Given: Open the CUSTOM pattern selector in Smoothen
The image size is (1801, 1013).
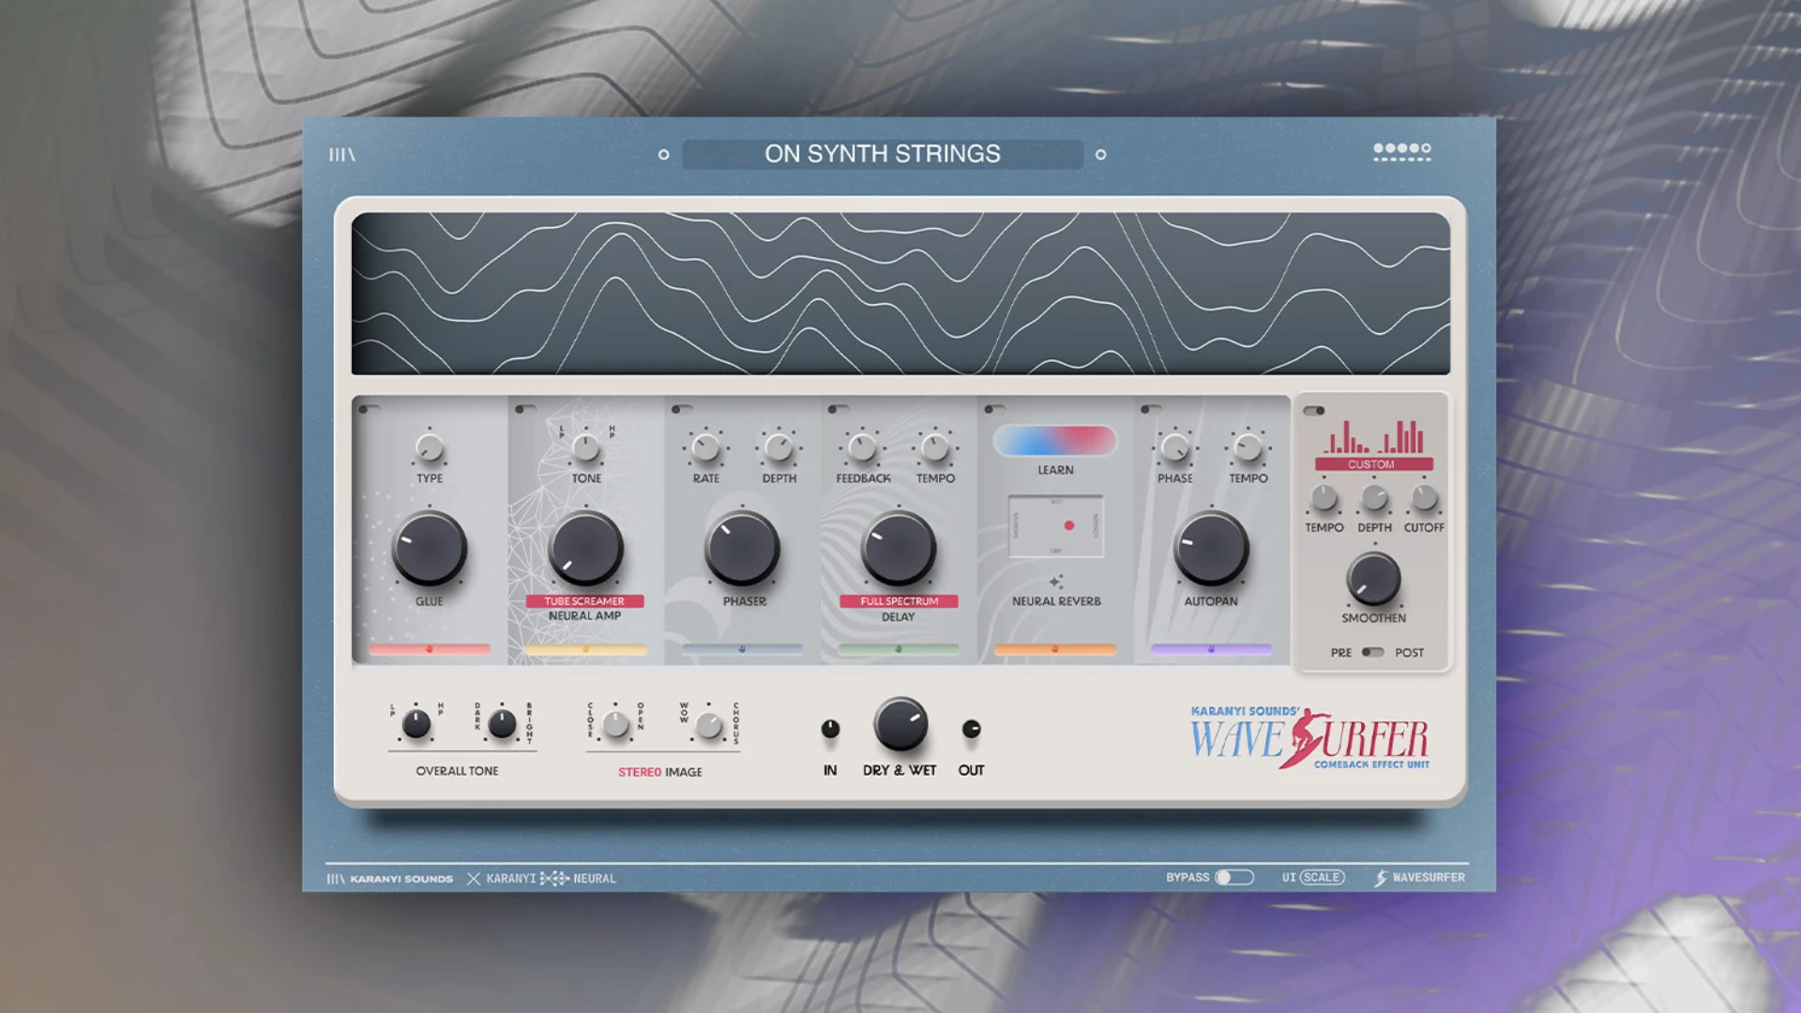Looking at the screenshot, I should (1373, 464).
